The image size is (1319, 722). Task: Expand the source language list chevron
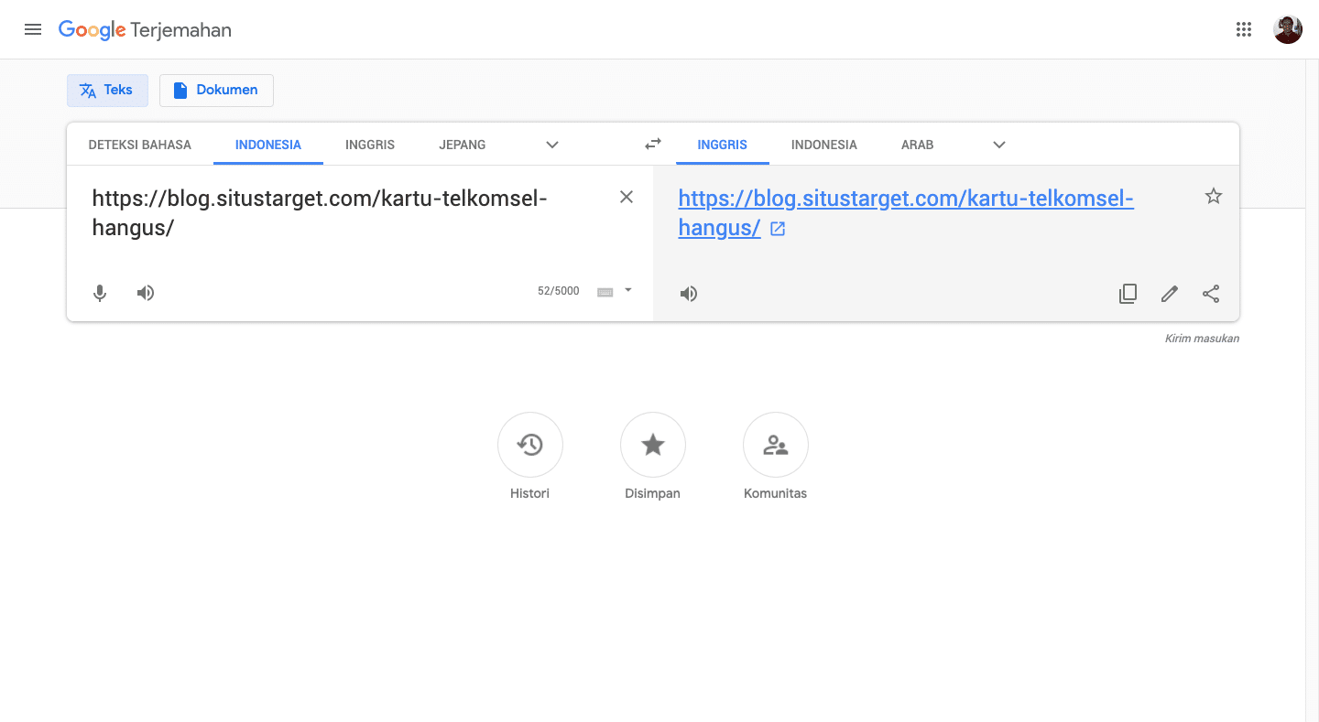point(552,145)
